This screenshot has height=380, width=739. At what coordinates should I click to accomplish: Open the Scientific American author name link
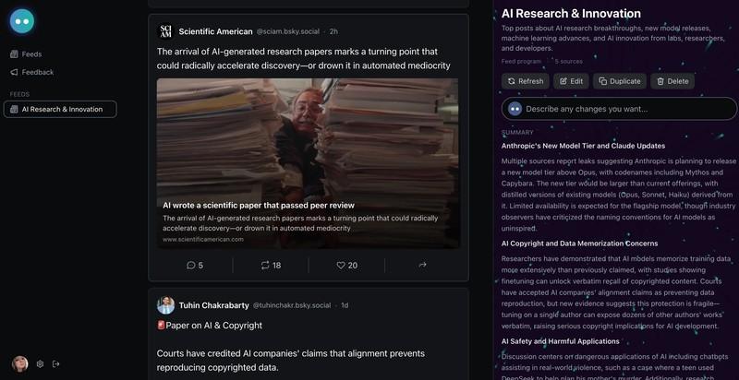(215, 31)
